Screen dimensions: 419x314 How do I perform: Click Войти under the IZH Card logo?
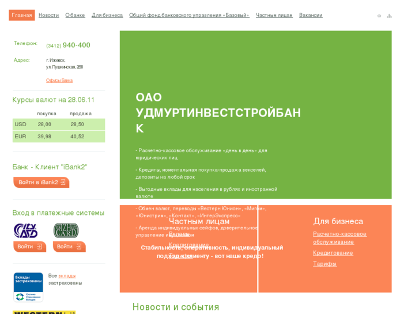69,247
